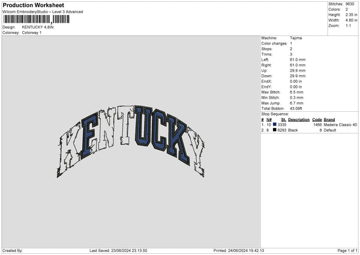Click the 'Created By:' footer label
The height and width of the screenshot is (255, 360).
(x=13, y=250)
